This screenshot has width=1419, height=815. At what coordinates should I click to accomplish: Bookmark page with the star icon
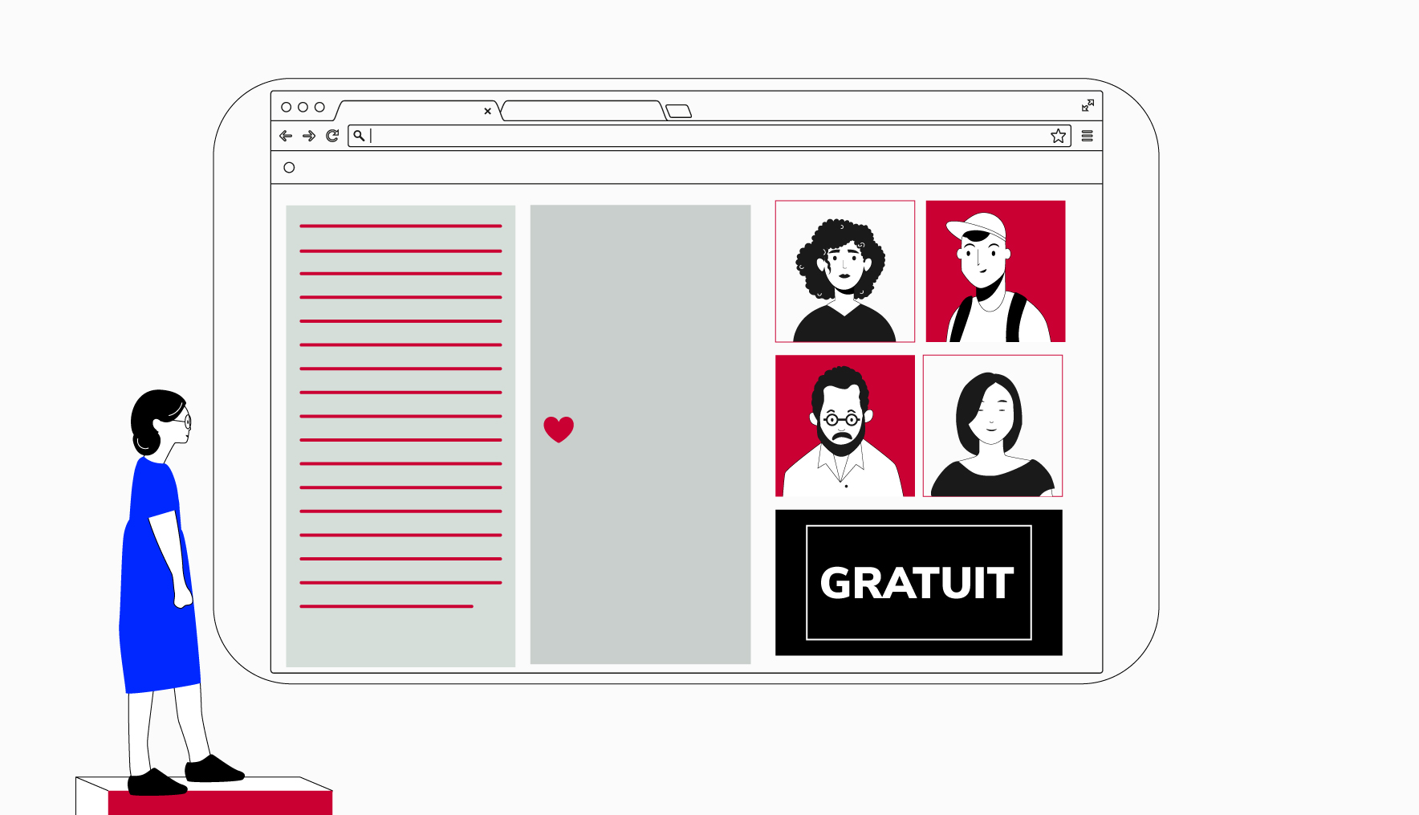pos(1058,136)
